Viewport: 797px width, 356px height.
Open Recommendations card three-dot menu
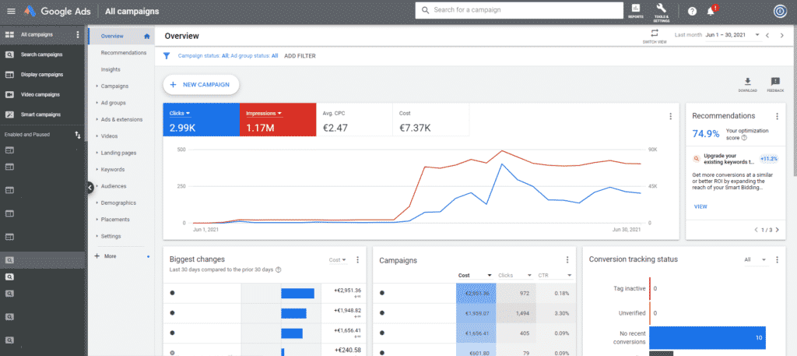pyautogui.click(x=777, y=116)
